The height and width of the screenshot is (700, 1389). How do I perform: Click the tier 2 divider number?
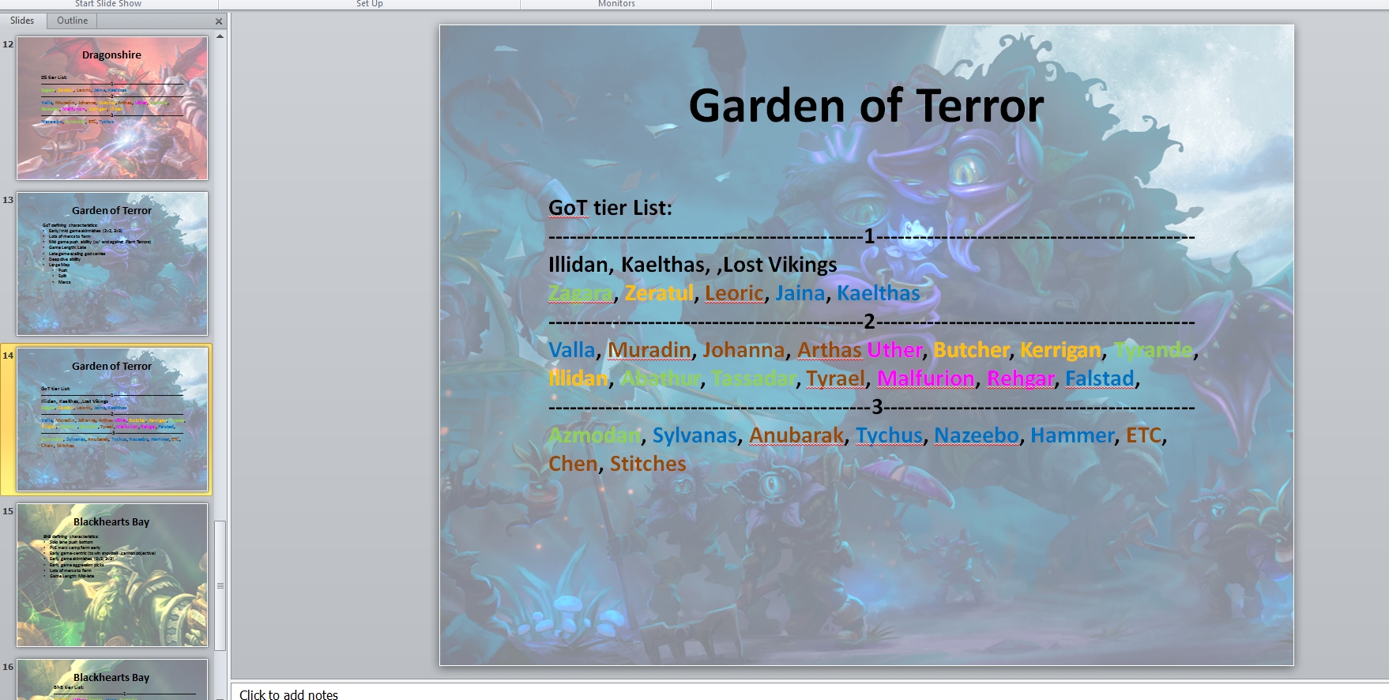[869, 322]
